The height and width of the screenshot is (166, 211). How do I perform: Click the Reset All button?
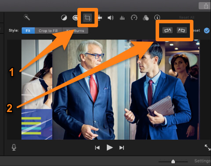pyautogui.click(x=186, y=18)
